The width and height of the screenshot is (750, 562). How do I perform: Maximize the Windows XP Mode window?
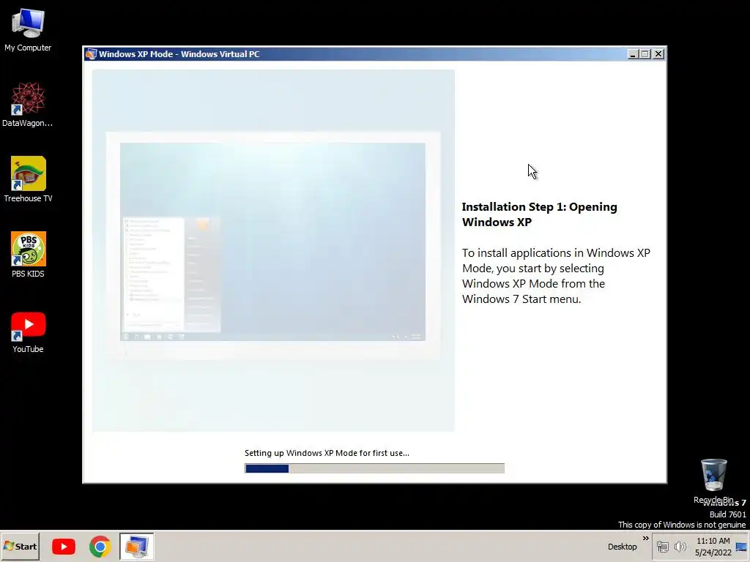coord(645,54)
